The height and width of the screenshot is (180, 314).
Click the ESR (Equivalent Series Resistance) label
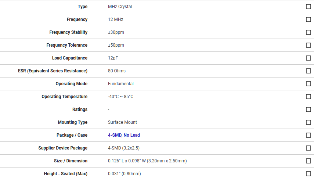point(53,71)
